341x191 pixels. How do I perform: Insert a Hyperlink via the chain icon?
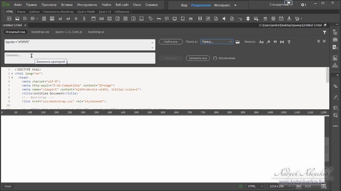tap(84, 19)
